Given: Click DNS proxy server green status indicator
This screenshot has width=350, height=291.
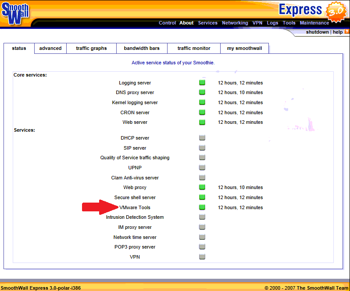Looking at the screenshot, I should tap(202, 92).
